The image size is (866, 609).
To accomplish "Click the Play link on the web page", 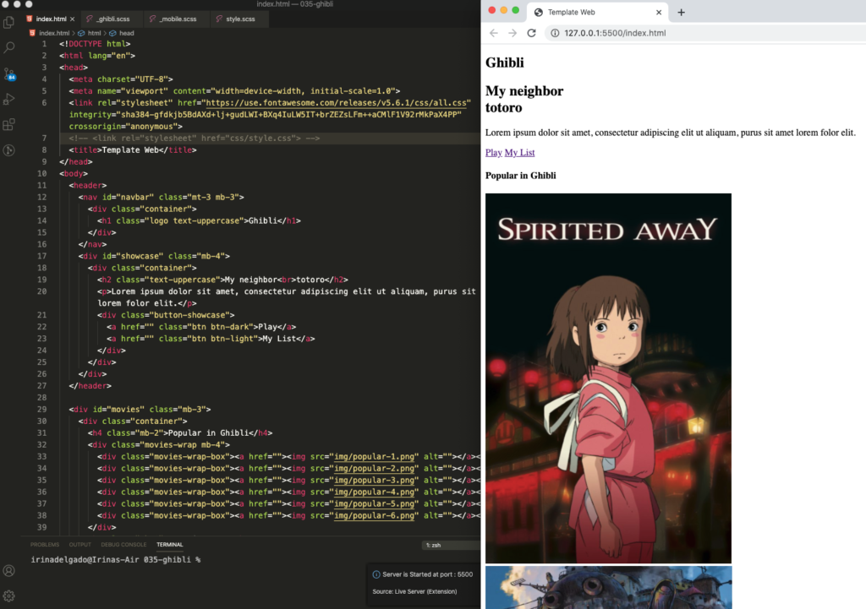I will (494, 152).
